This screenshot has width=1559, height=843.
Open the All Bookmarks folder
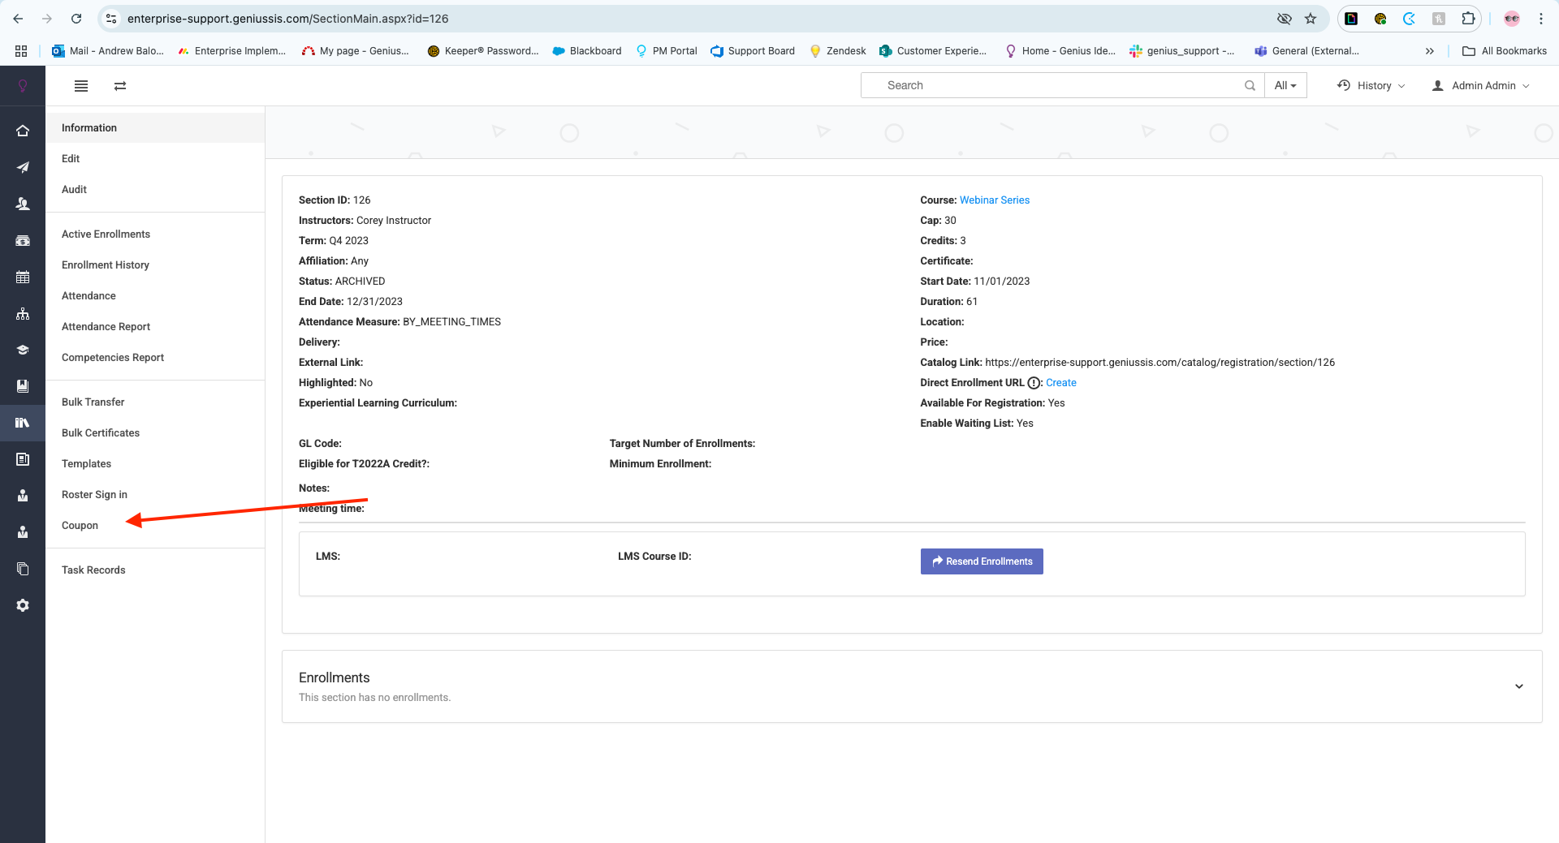click(1505, 50)
